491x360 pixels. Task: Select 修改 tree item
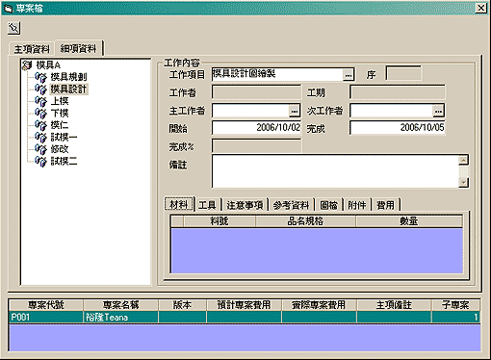click(x=60, y=149)
